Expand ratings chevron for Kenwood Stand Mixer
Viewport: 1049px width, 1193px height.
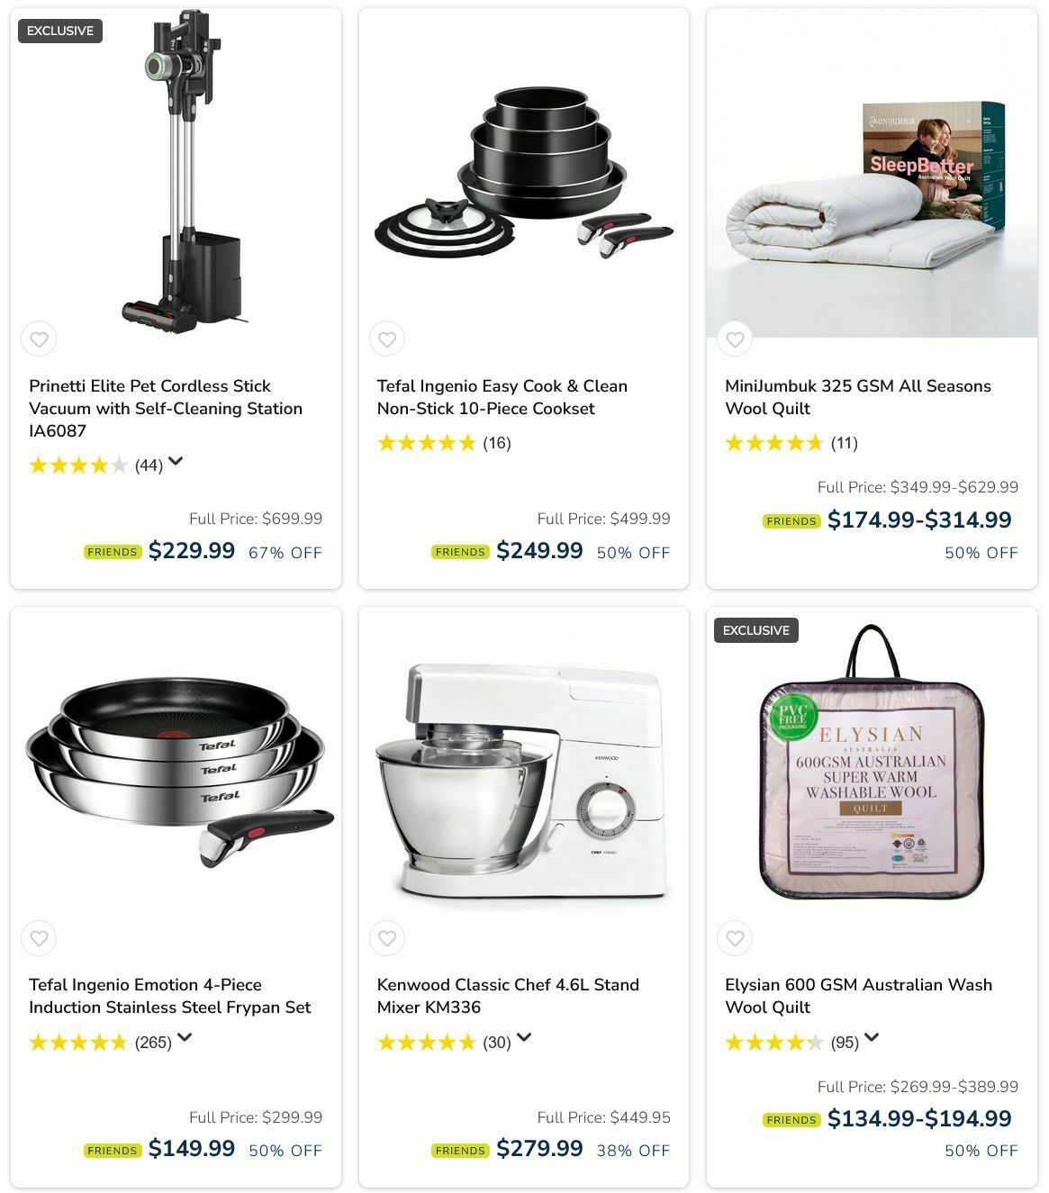(x=524, y=1037)
